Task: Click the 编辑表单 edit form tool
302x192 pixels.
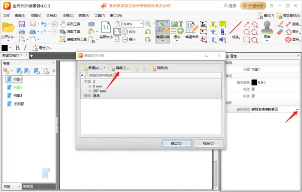Action: [192, 30]
